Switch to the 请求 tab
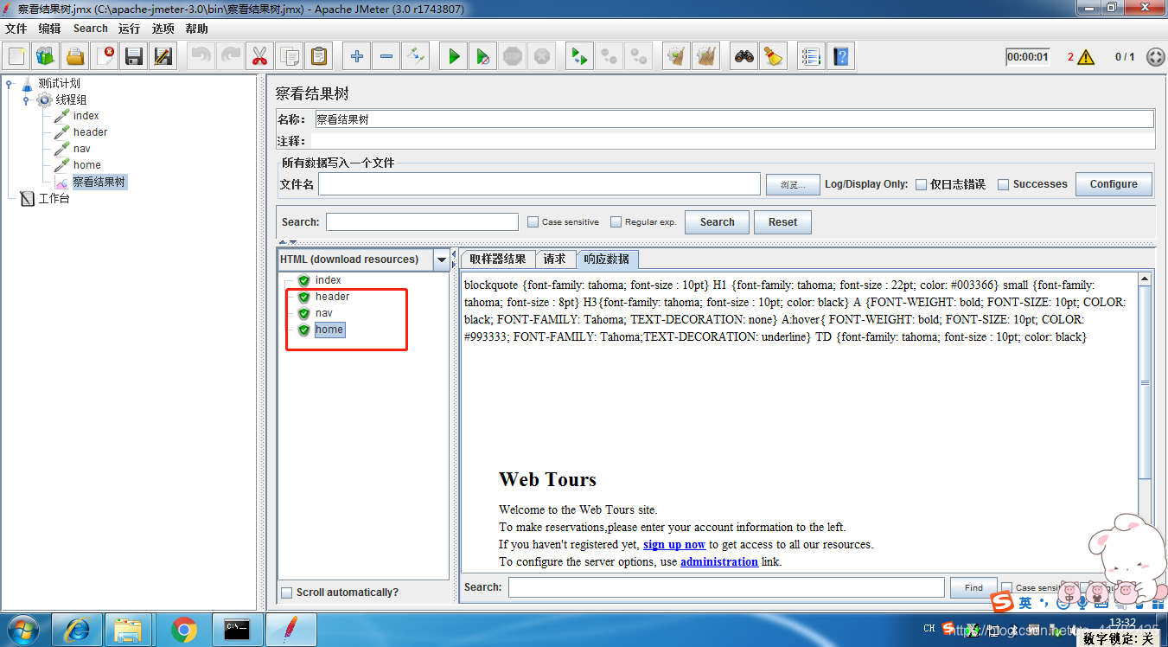Screen dimensions: 1168x647 pos(555,259)
